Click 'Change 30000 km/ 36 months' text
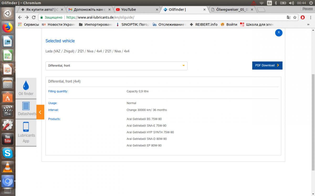The width and height of the screenshot is (315, 196). point(147,110)
